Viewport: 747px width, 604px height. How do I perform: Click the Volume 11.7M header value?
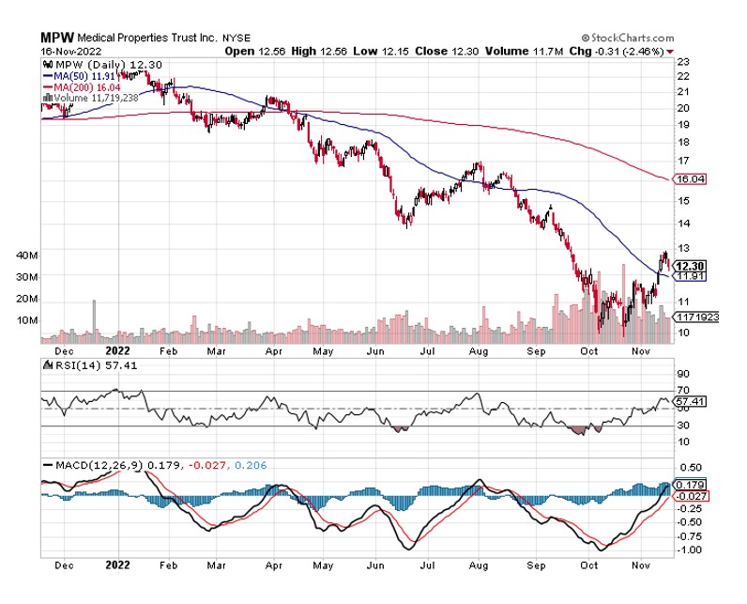click(524, 51)
